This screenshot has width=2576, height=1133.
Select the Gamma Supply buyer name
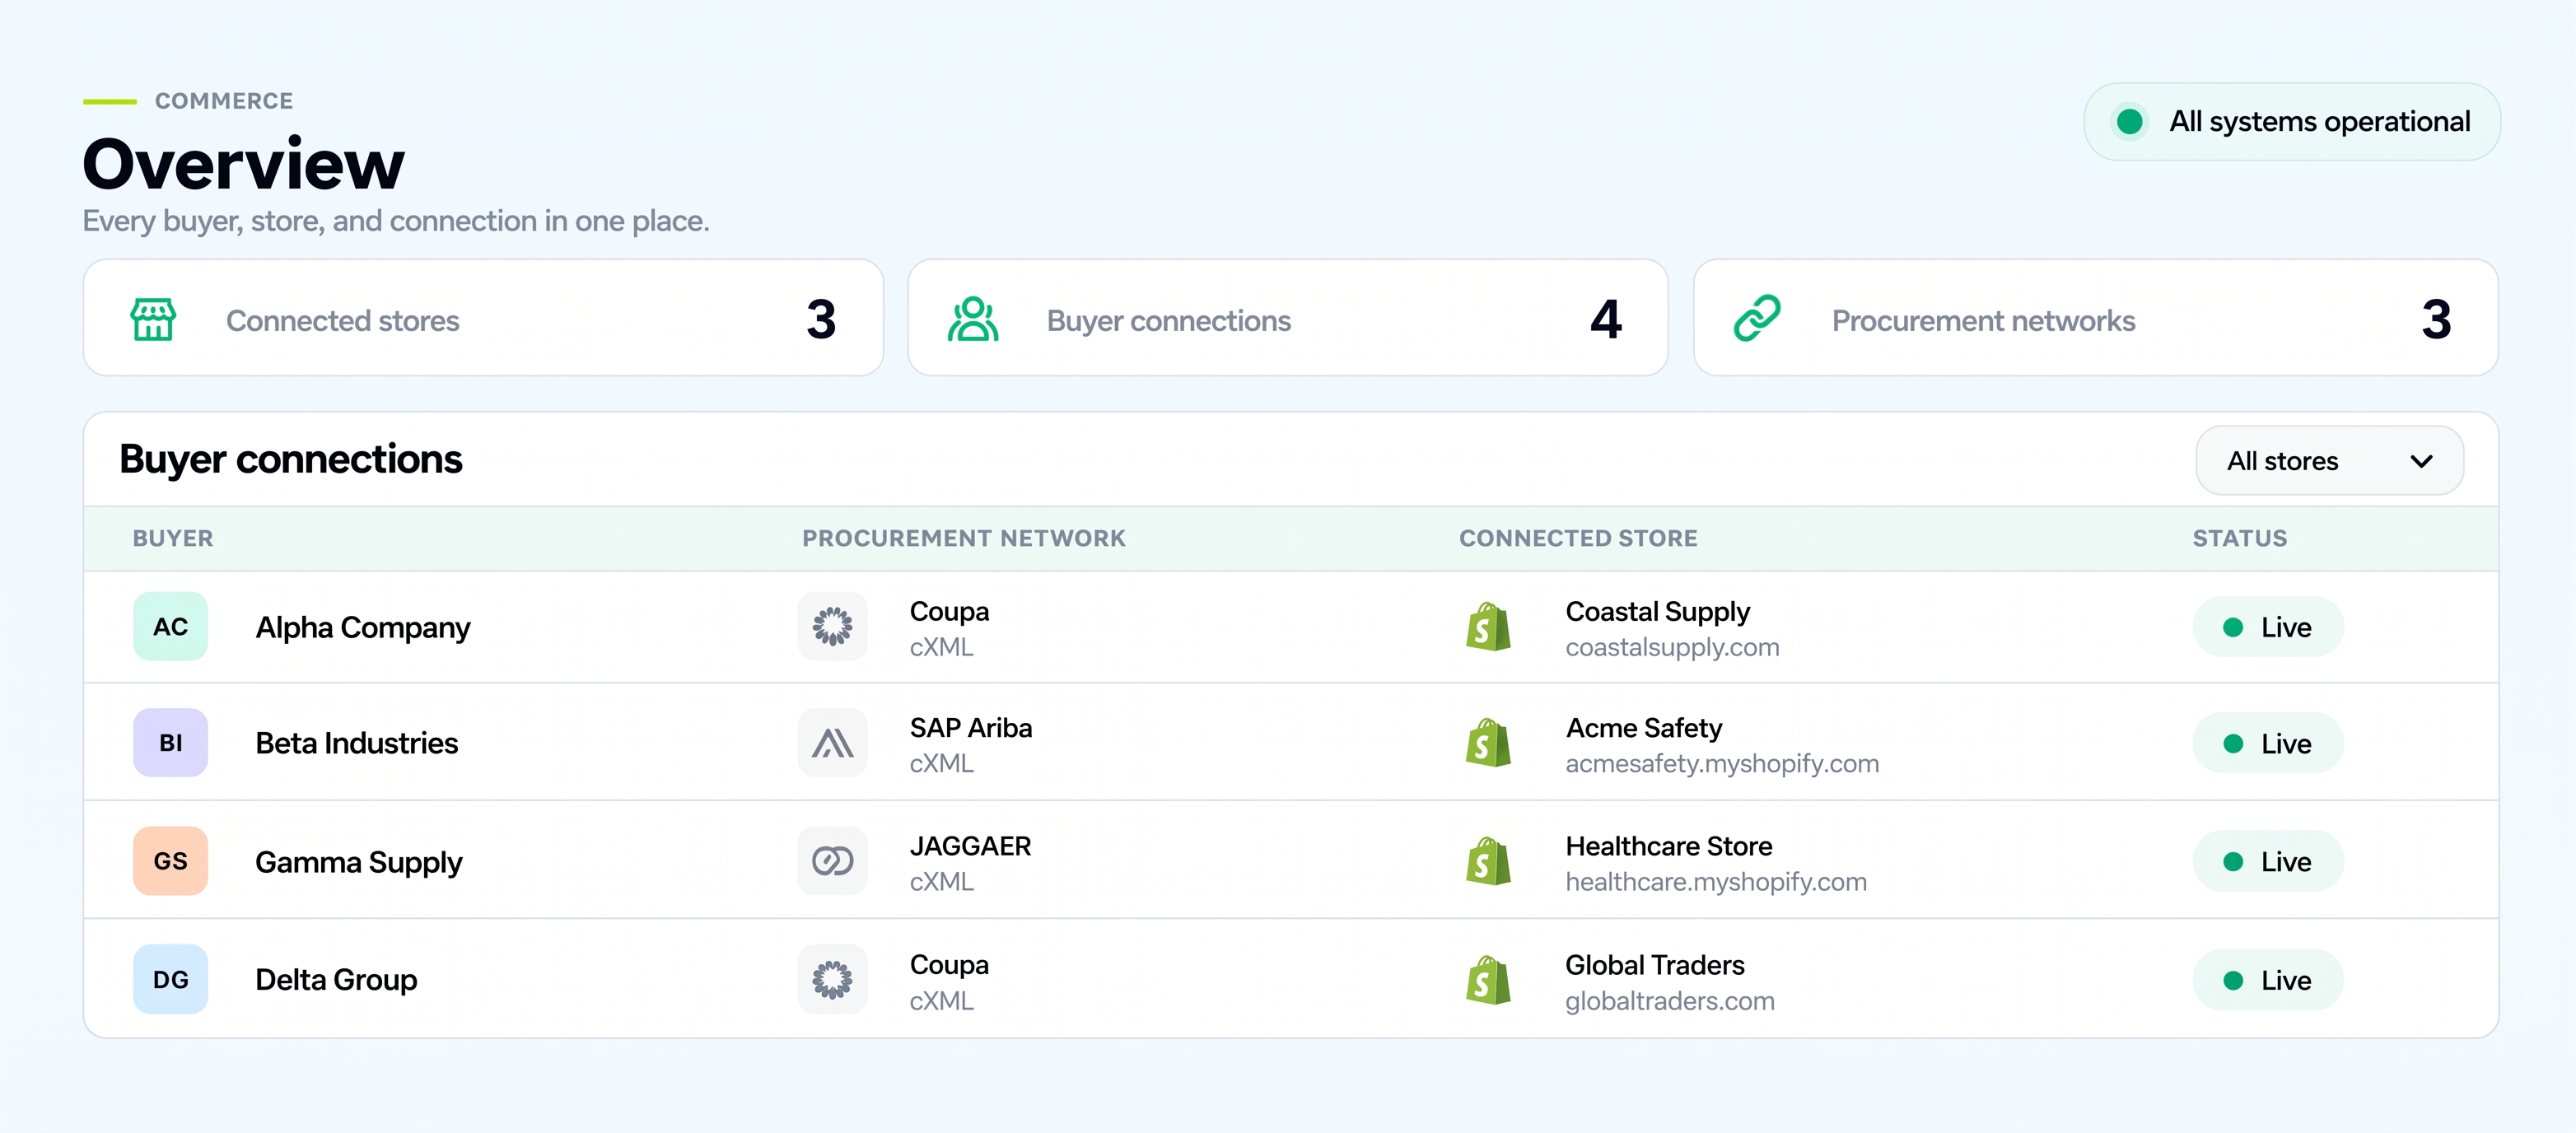point(358,863)
